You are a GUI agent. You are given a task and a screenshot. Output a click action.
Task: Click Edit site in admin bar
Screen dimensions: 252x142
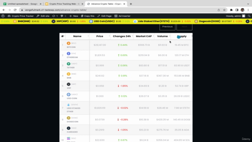coord(43,16)
